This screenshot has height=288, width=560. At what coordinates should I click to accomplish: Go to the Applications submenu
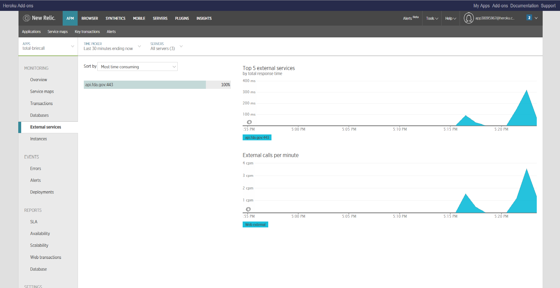pyautogui.click(x=31, y=31)
